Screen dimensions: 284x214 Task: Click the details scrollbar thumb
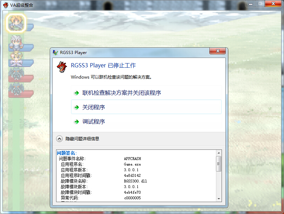point(219,164)
